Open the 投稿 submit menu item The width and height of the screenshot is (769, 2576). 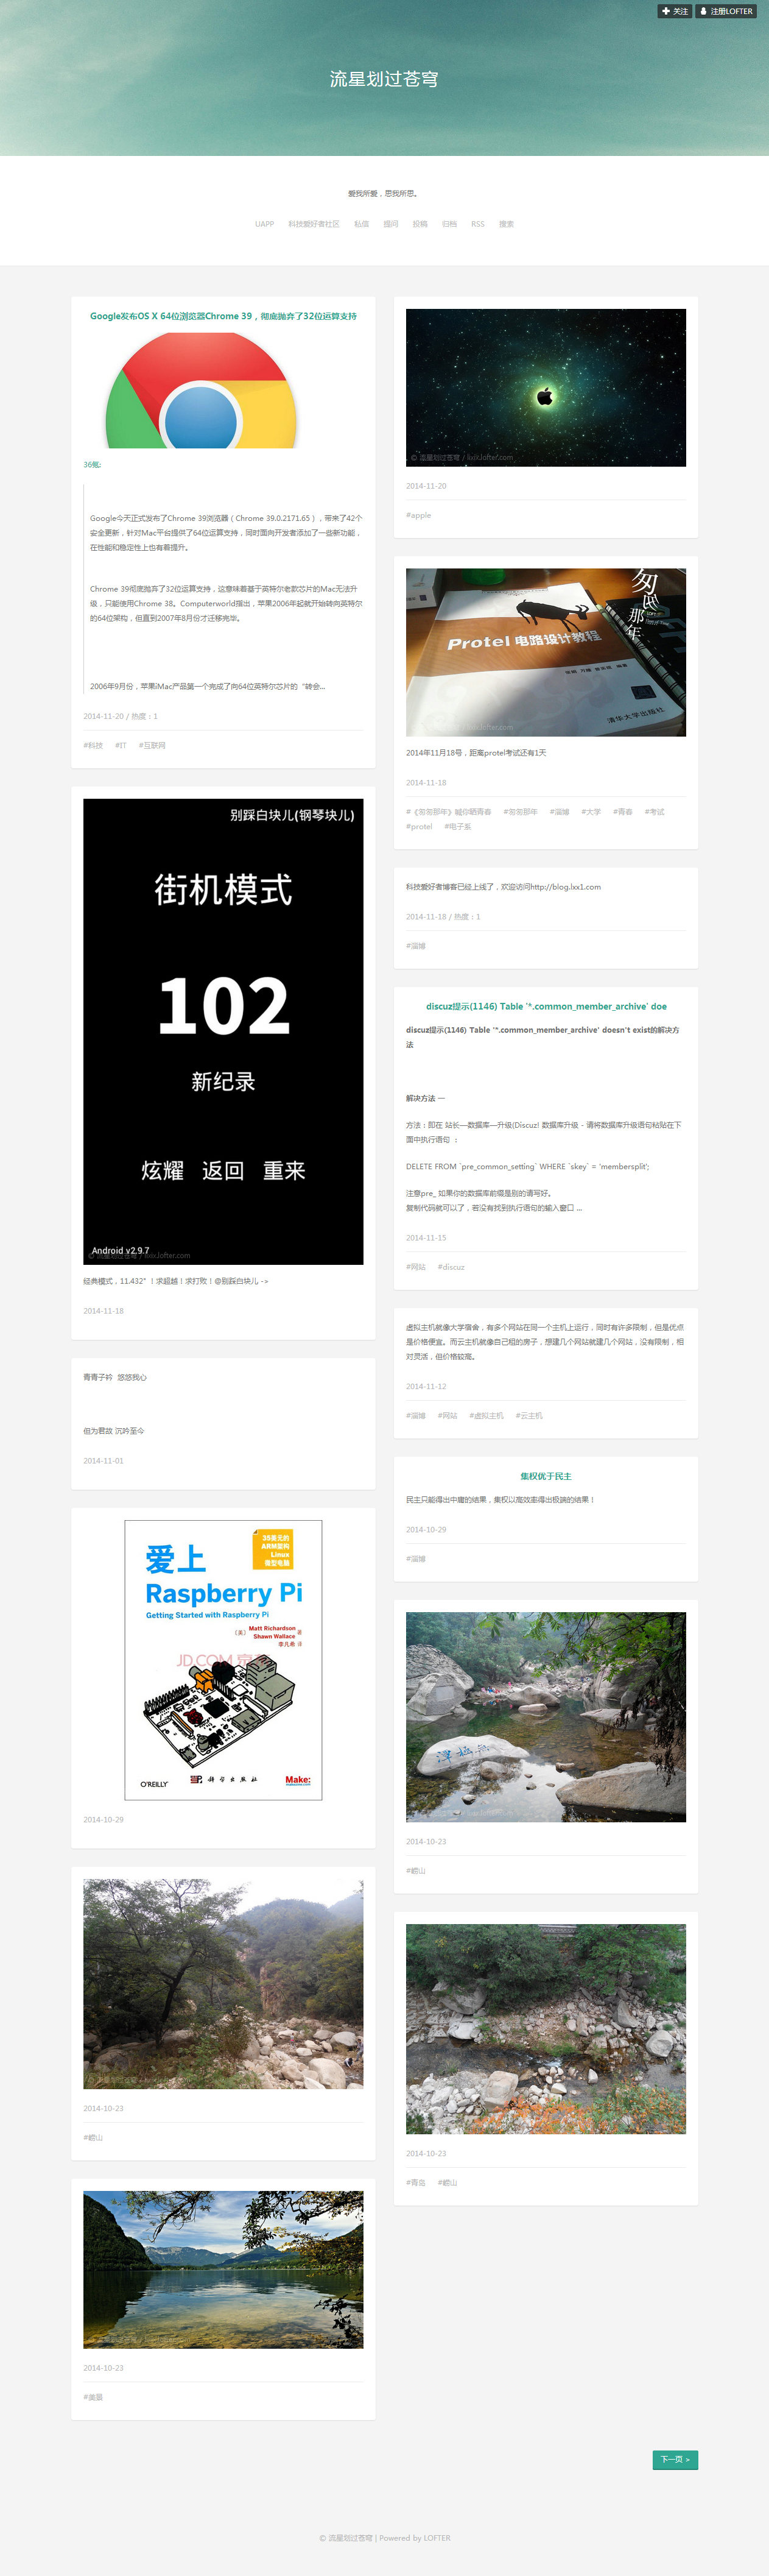[420, 224]
